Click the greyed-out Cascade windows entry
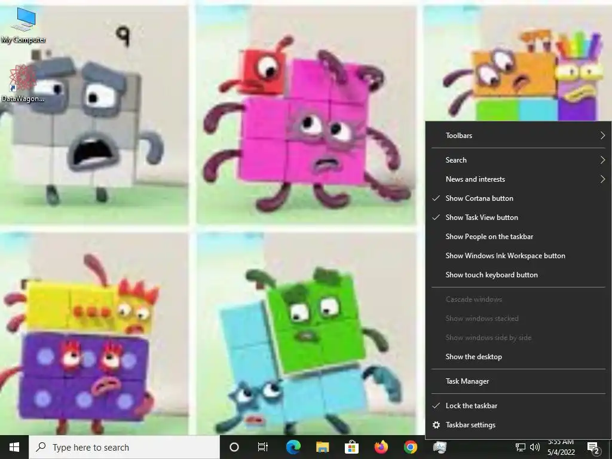This screenshot has height=459, width=612. (518, 299)
